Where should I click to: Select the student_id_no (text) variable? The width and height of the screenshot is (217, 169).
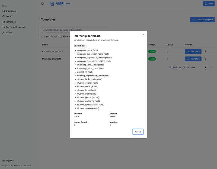pos(87,90)
